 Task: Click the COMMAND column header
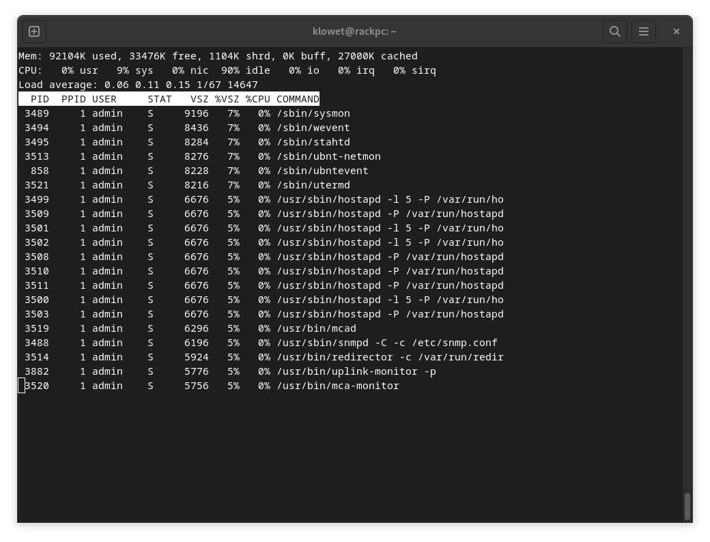pos(298,99)
